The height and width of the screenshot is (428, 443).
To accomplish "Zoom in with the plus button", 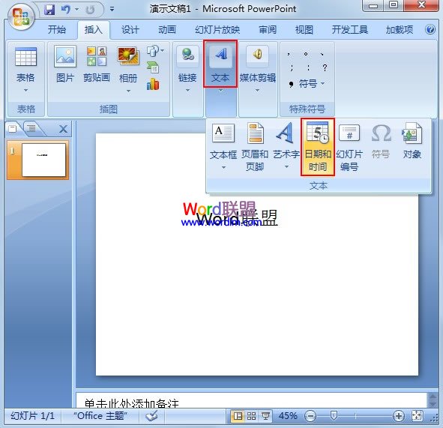I will coord(398,416).
